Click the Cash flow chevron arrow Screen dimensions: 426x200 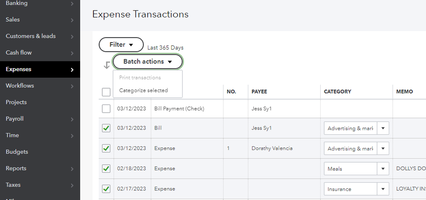point(72,53)
